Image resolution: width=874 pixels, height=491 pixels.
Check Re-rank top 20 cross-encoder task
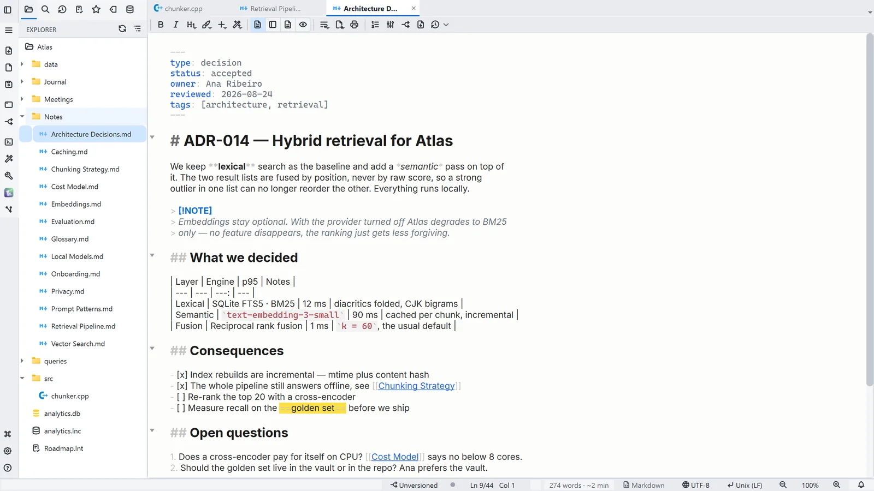181,397
